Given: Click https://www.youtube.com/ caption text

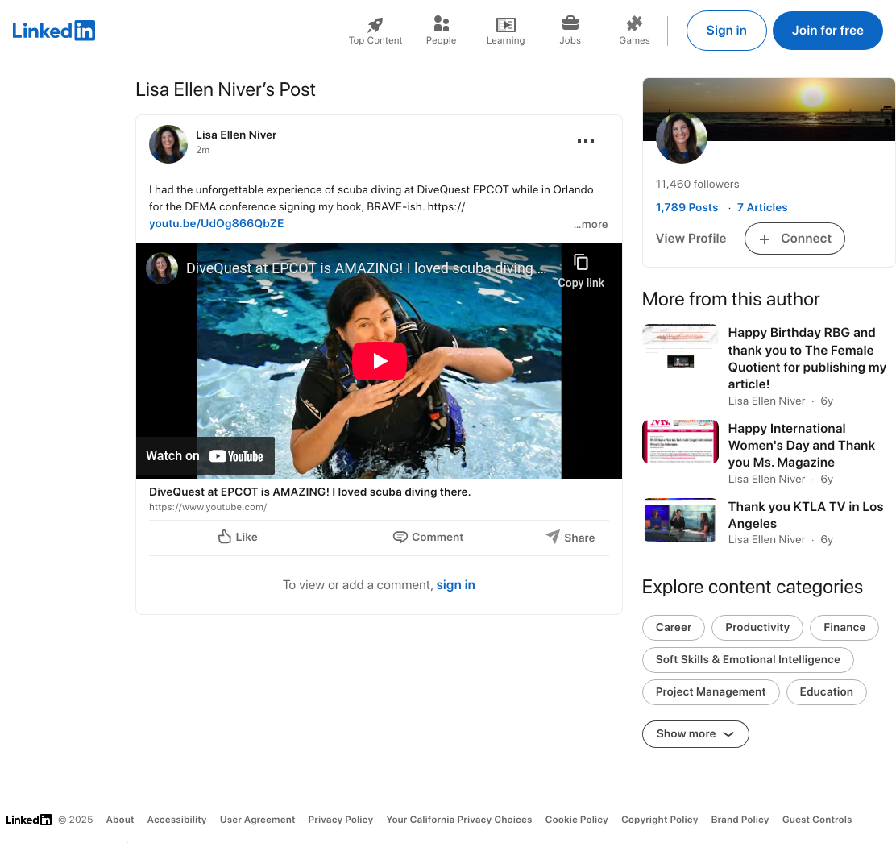Looking at the screenshot, I should [x=208, y=507].
